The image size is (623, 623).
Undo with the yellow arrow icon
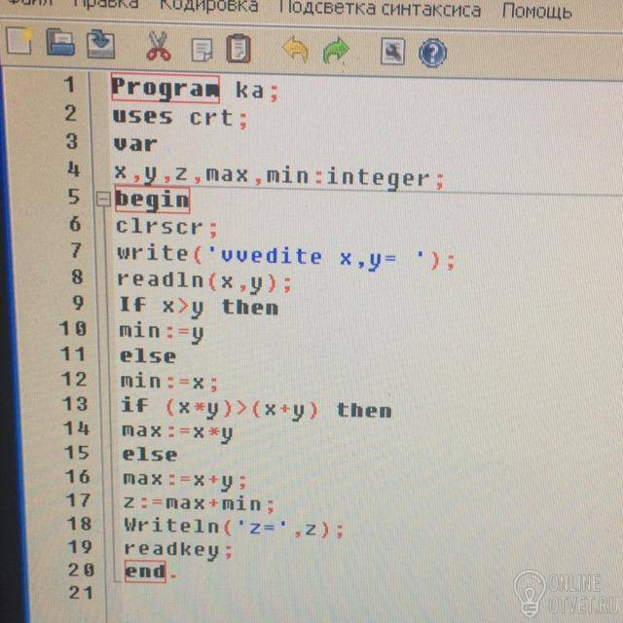click(x=295, y=50)
